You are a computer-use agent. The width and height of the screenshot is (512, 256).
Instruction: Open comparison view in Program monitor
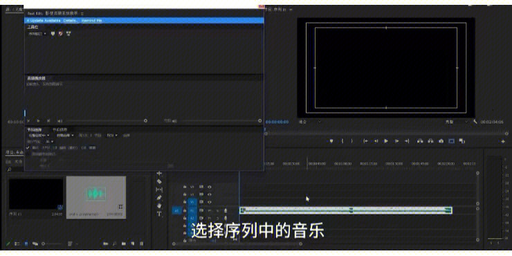coord(461,141)
